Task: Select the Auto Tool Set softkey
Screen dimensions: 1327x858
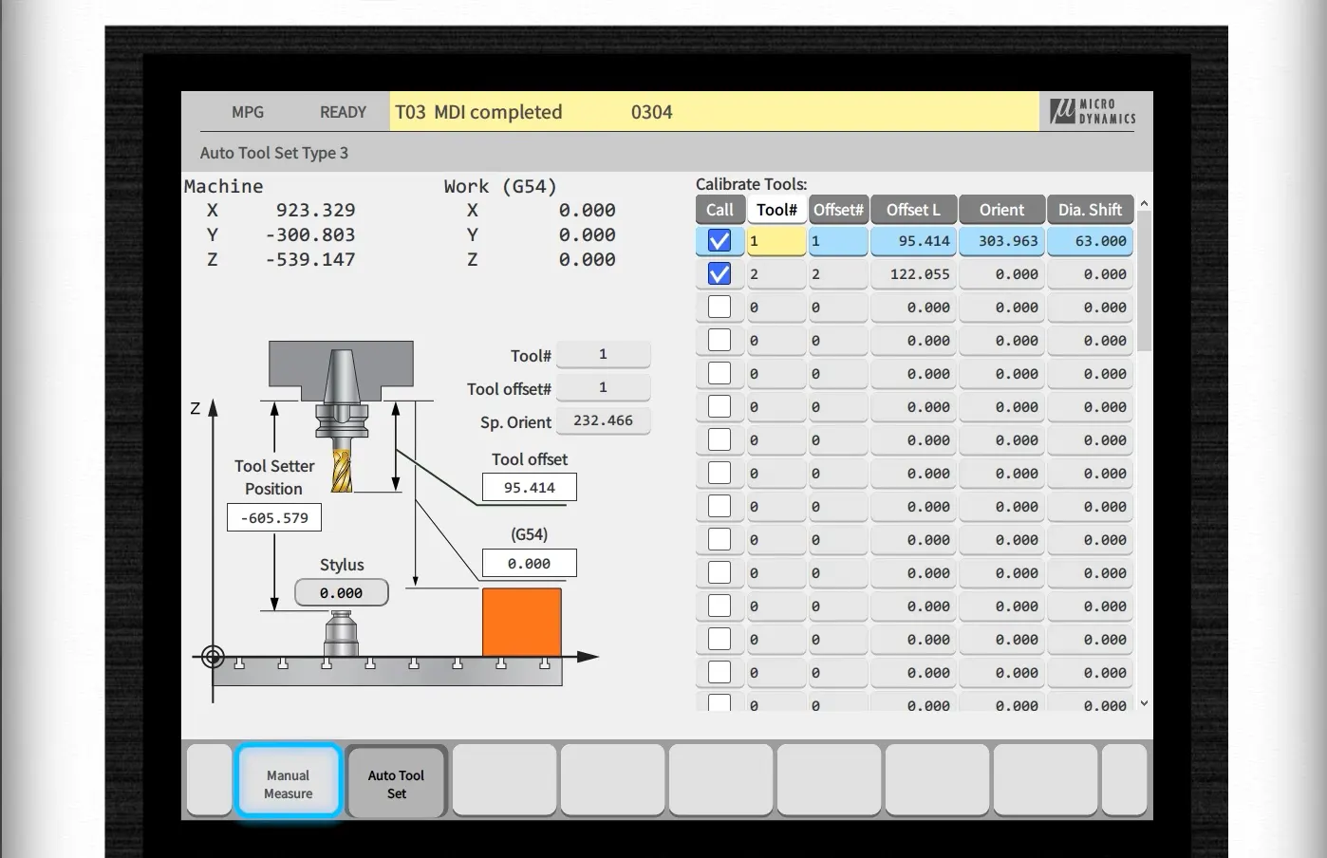Action: point(397,784)
